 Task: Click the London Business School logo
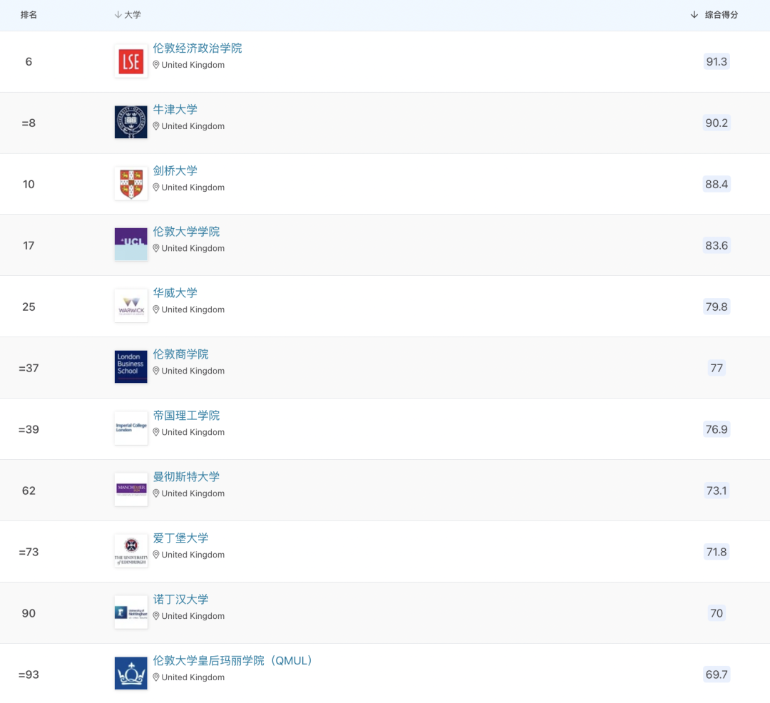click(x=130, y=366)
